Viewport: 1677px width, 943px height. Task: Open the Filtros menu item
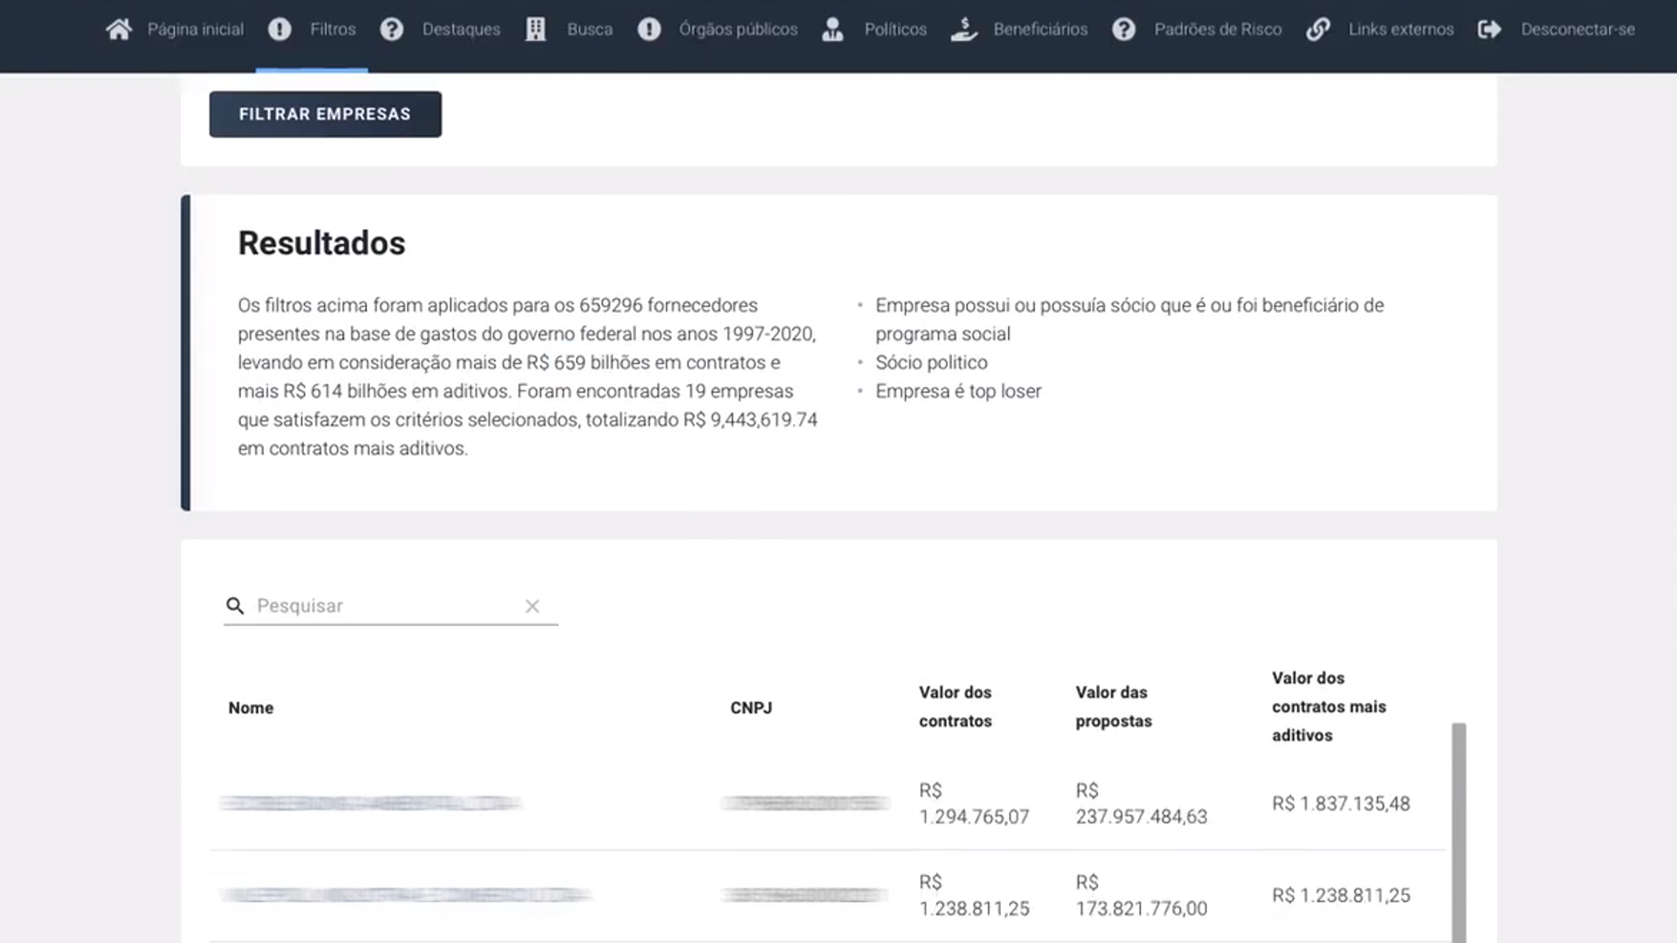coord(333,30)
